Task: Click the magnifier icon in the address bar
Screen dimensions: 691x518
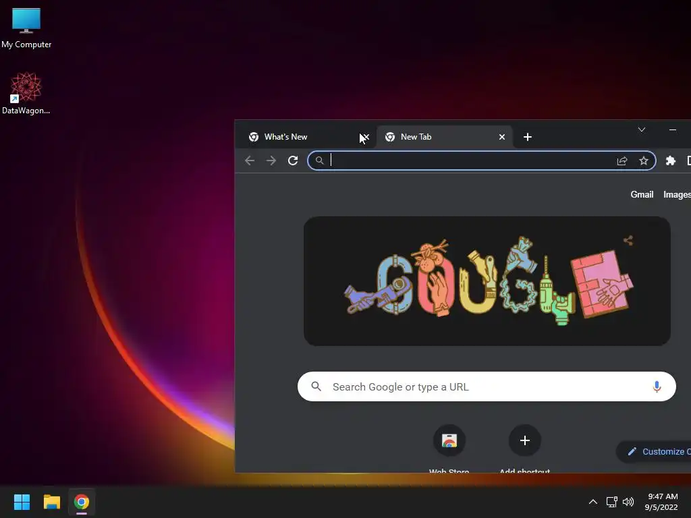Action: click(319, 161)
